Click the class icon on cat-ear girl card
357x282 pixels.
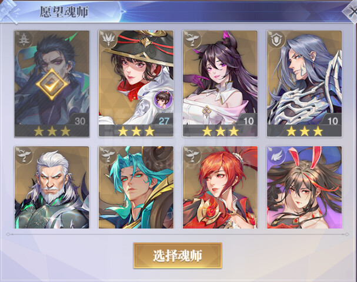[192, 41]
